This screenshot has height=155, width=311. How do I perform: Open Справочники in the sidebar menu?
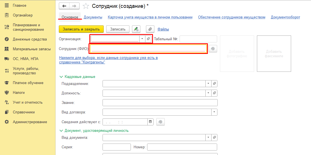pyautogui.click(x=24, y=112)
